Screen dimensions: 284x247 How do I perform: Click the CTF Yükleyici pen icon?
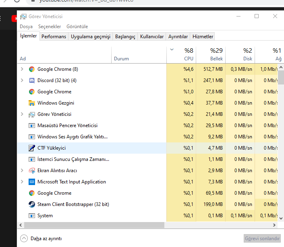tap(32, 148)
